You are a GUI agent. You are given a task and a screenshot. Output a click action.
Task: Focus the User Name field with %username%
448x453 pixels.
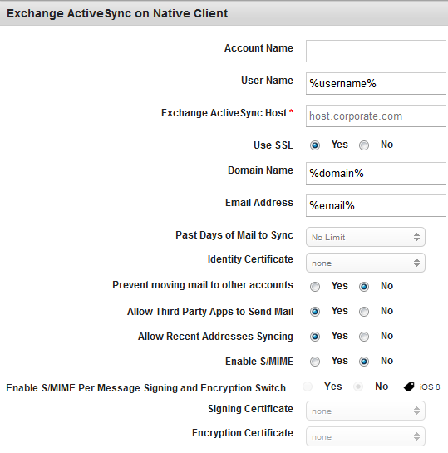pyautogui.click(x=376, y=83)
